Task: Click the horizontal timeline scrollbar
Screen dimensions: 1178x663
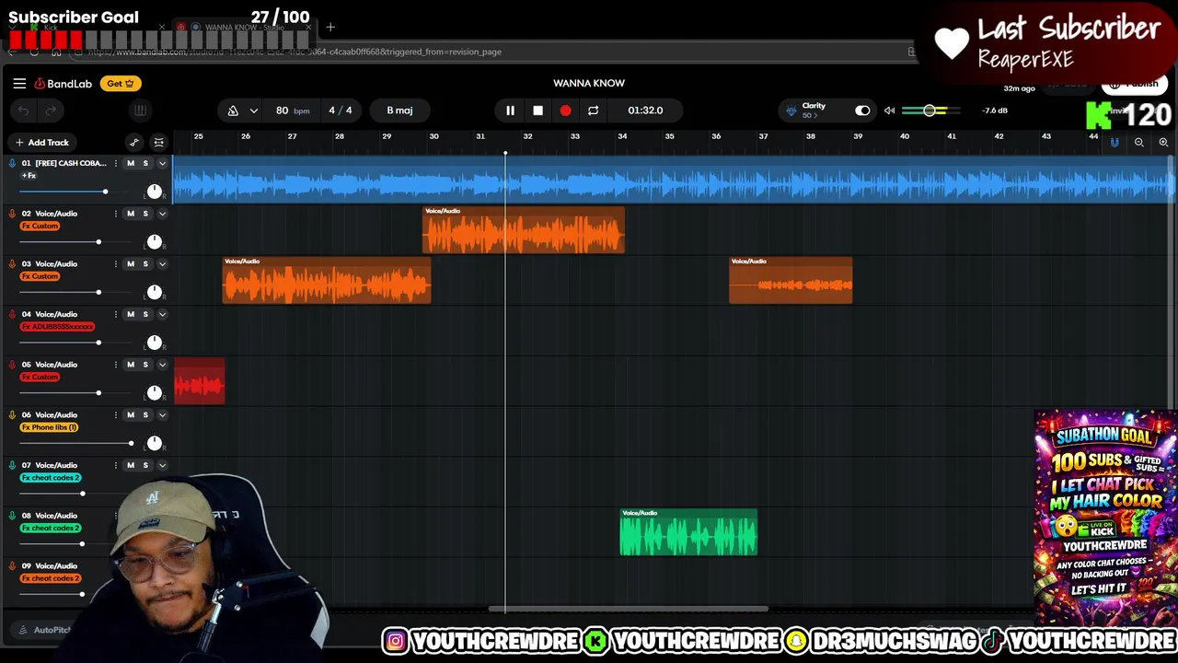Action: coord(629,609)
